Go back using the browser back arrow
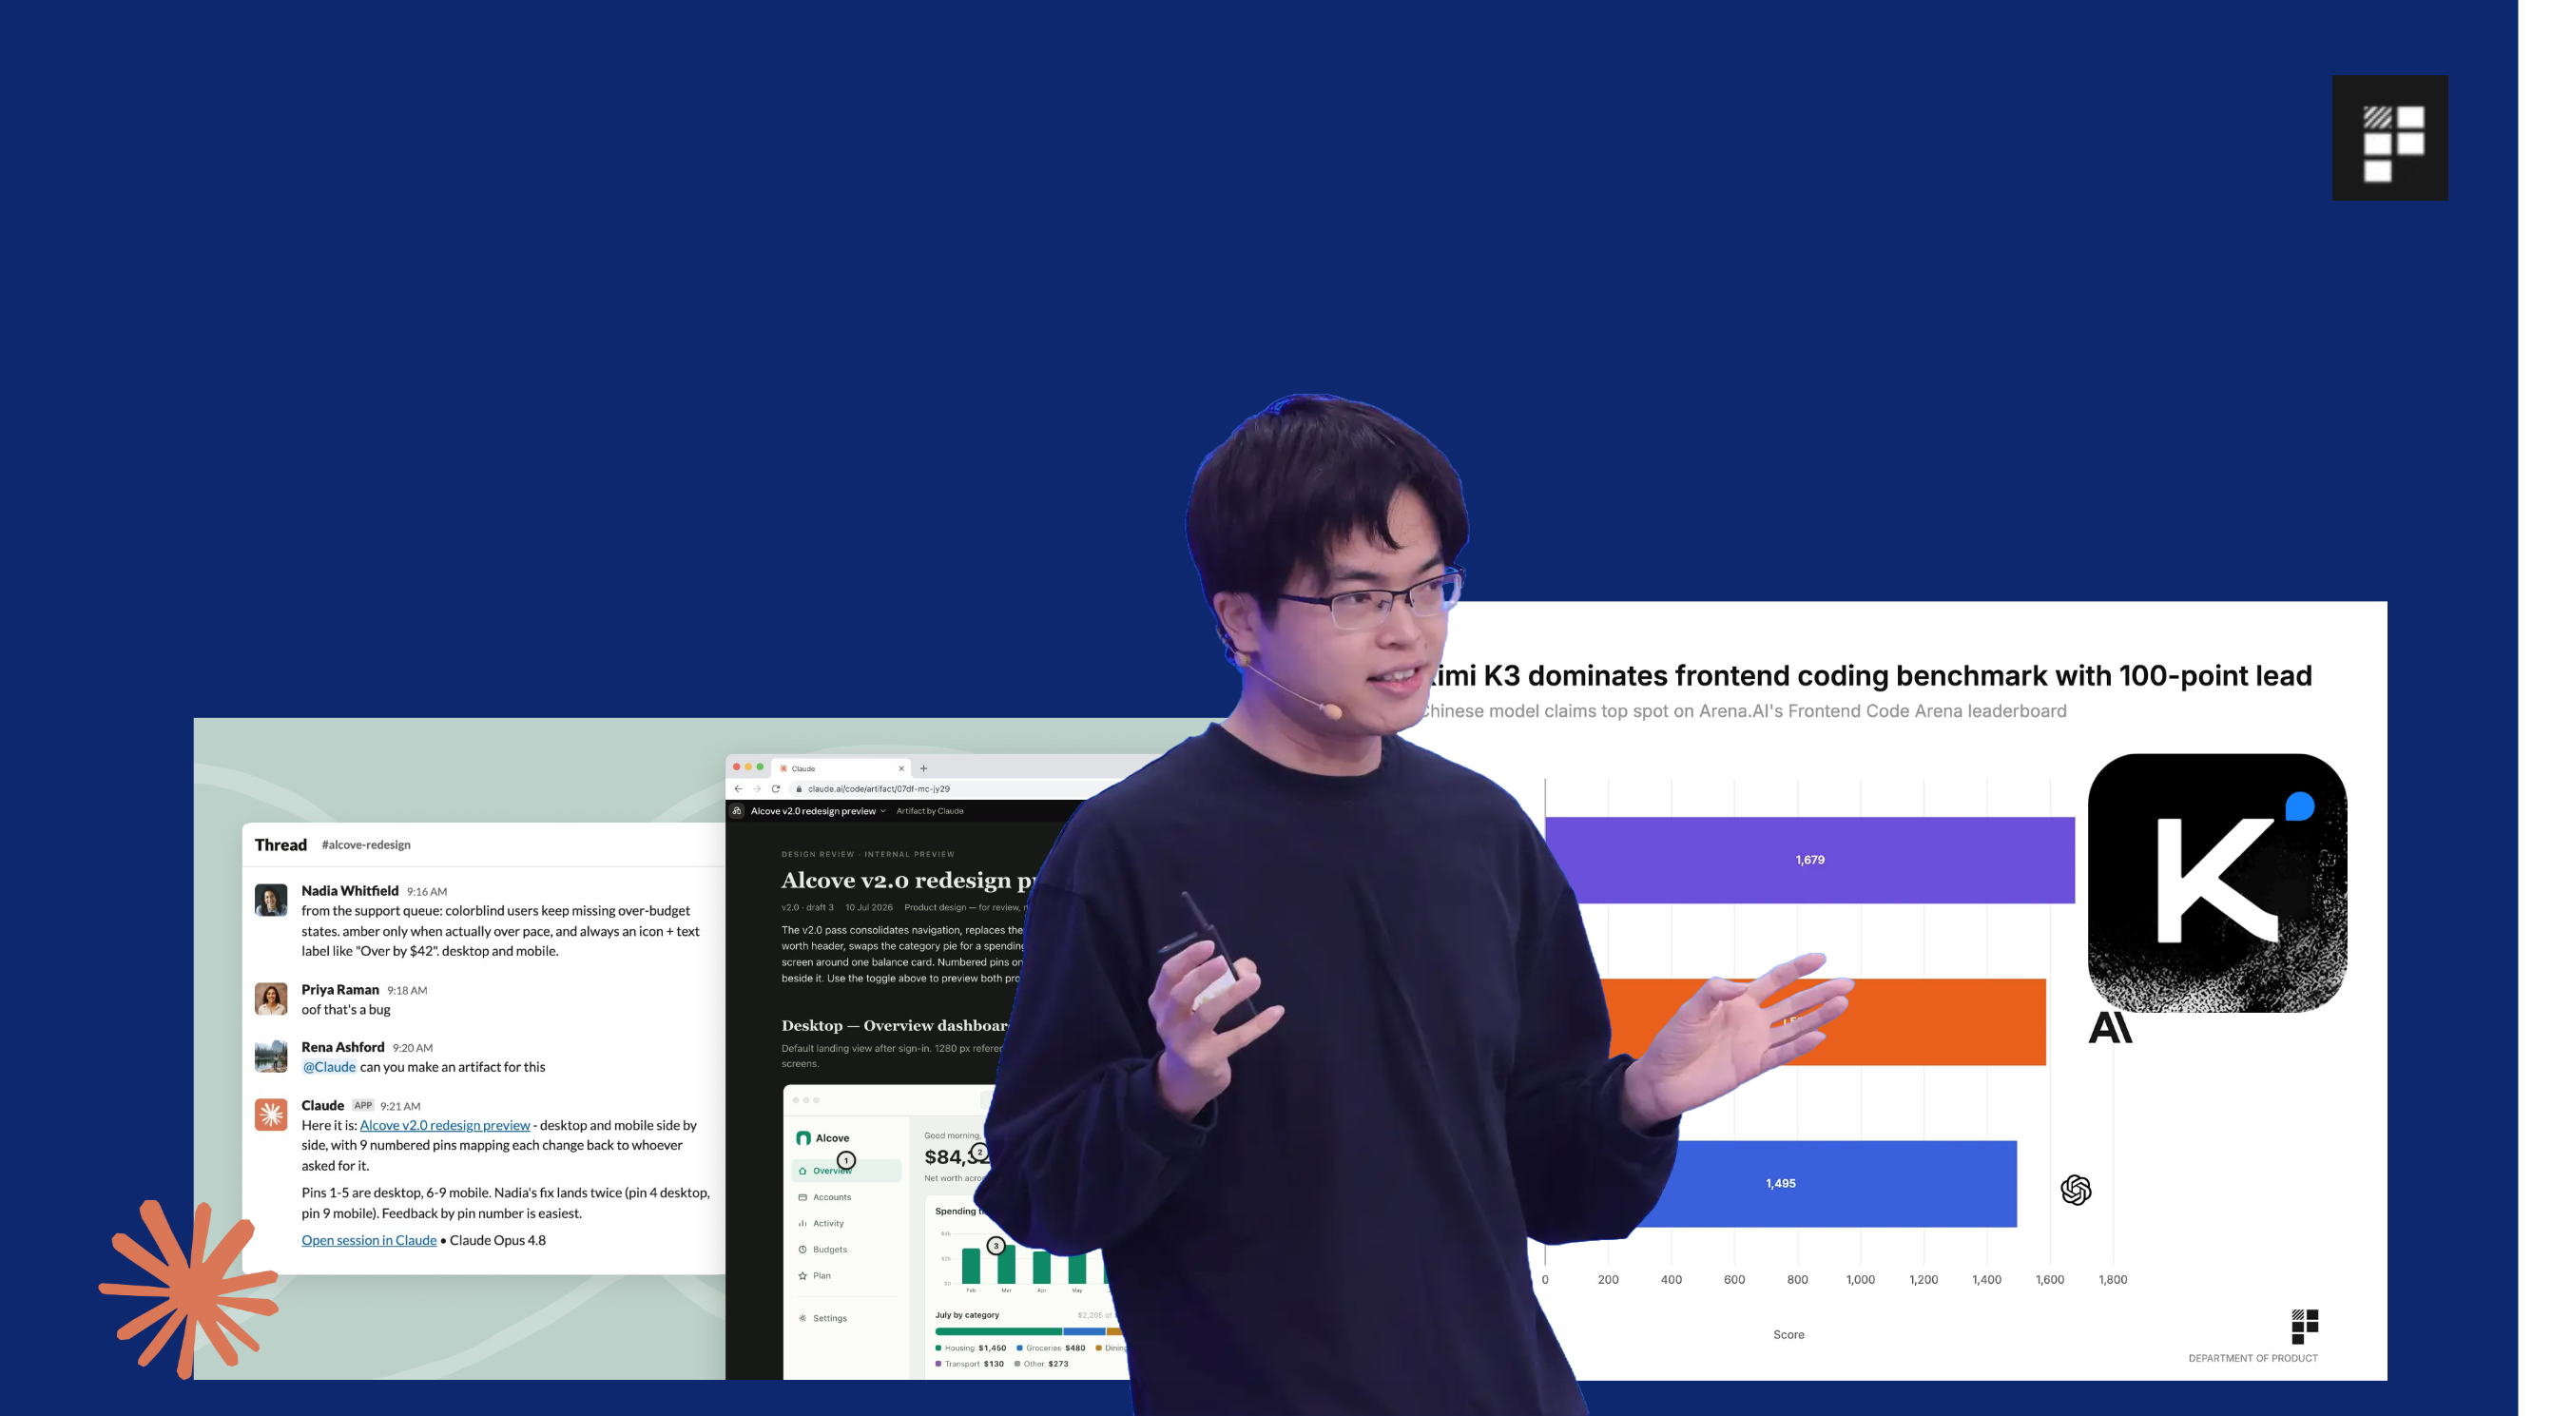Viewport: 2552px width, 1416px height. point(738,788)
